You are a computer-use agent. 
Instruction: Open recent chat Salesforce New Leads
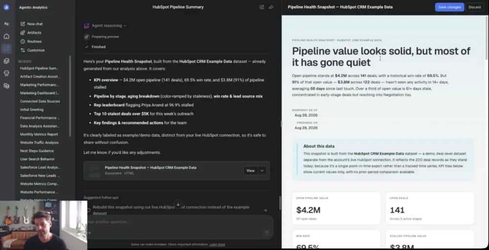click(x=40, y=176)
